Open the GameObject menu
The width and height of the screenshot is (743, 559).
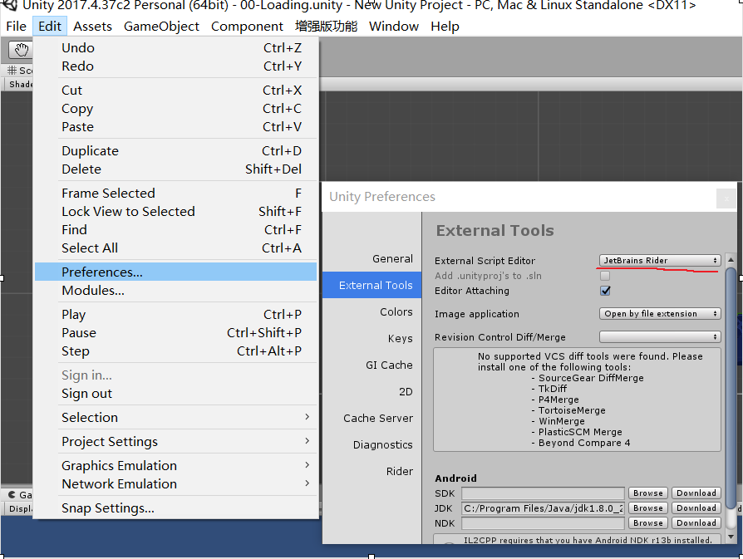(161, 26)
